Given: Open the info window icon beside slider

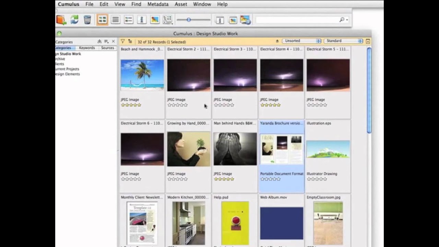Looking at the screenshot, I should coord(219,20).
